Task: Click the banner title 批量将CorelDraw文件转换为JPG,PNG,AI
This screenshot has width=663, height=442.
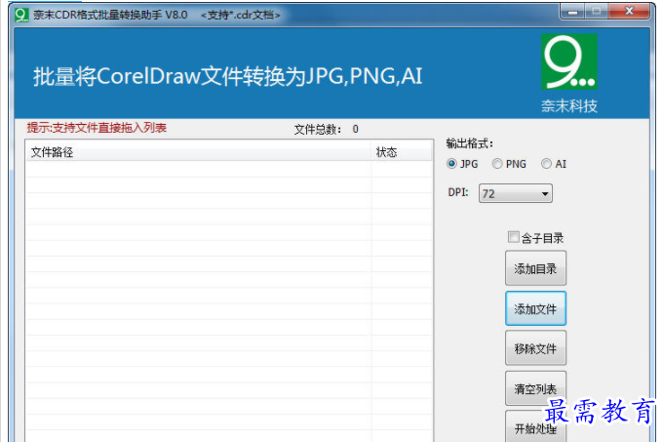Action: (227, 76)
